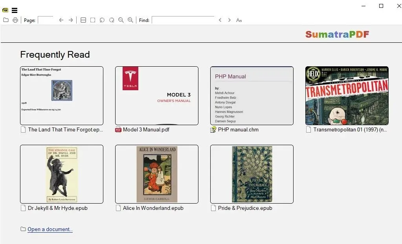
Task: Minimize the SumatraPDF window
Action: point(363,6)
